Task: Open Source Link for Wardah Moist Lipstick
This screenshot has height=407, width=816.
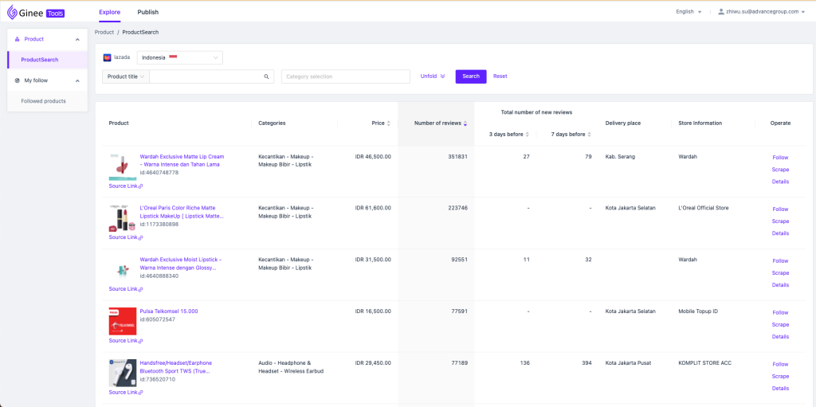Action: [125, 289]
